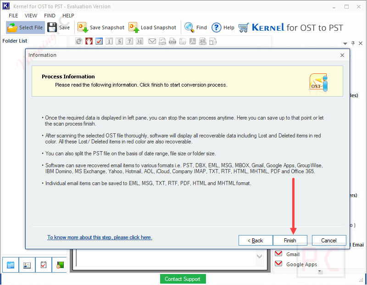This screenshot has height=285, width=367.
Task: Click the red stop hand icon
Action: [x=89, y=41]
